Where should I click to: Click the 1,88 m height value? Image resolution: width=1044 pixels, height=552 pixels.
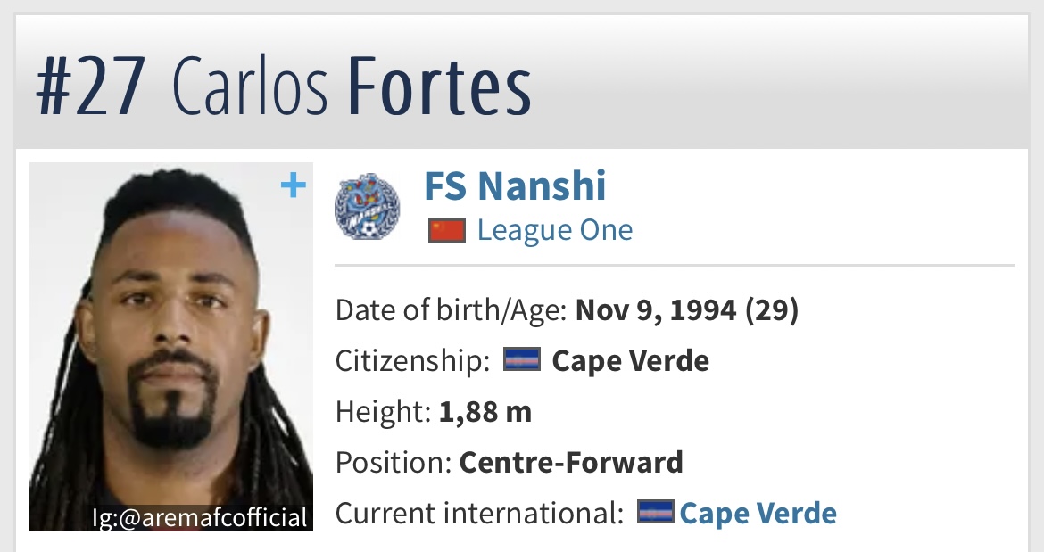point(485,412)
